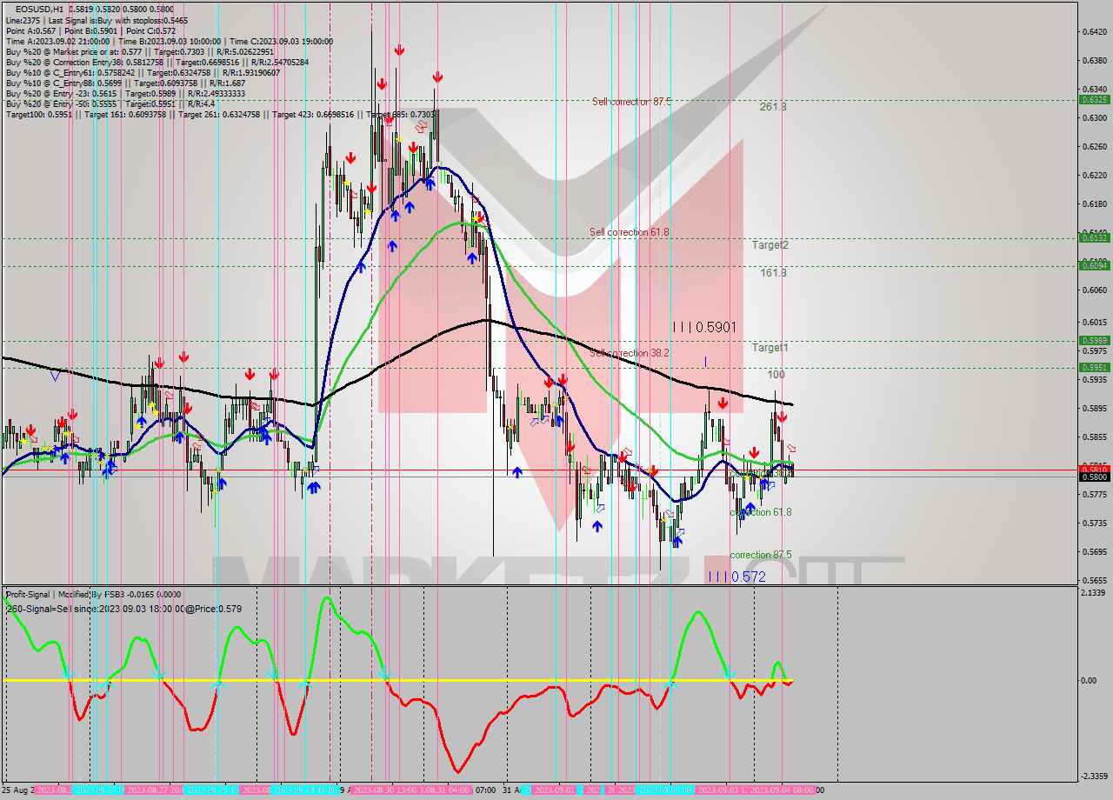Click the -2.3359 indicator scale value
Screen dimensions: 1113x800
(1094, 777)
